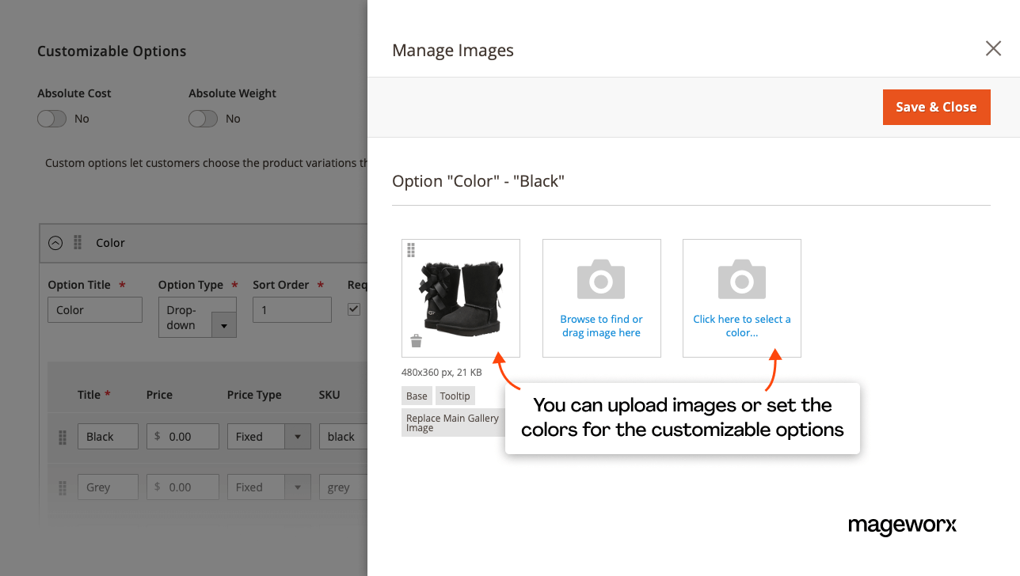1020x576 pixels.
Task: Close the Manage Images panel
Action: pyautogui.click(x=993, y=49)
